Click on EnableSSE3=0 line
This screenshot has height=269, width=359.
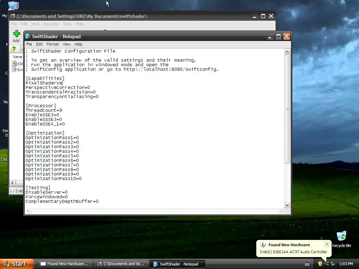tap(42, 115)
